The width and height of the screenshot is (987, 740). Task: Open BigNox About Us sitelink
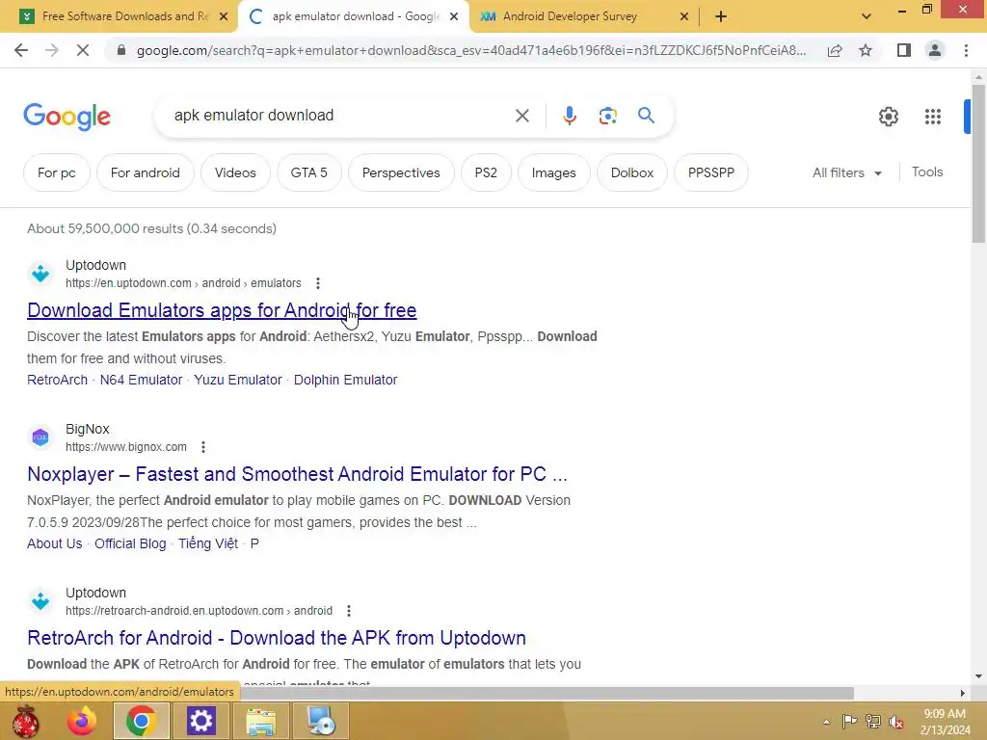(x=55, y=543)
